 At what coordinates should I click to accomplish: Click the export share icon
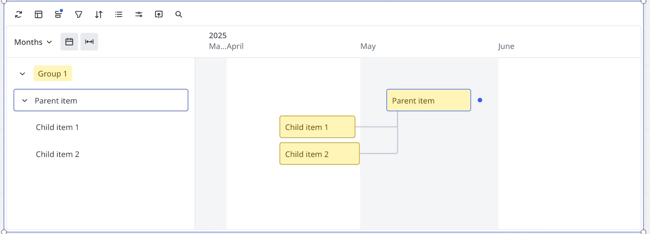pyautogui.click(x=159, y=14)
